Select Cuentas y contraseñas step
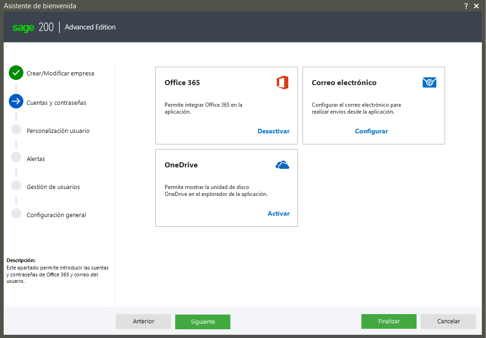Image resolution: width=486 pixels, height=338 pixels. point(57,103)
